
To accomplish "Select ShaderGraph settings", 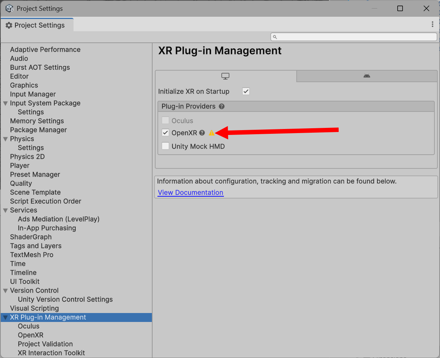I will tap(31, 237).
